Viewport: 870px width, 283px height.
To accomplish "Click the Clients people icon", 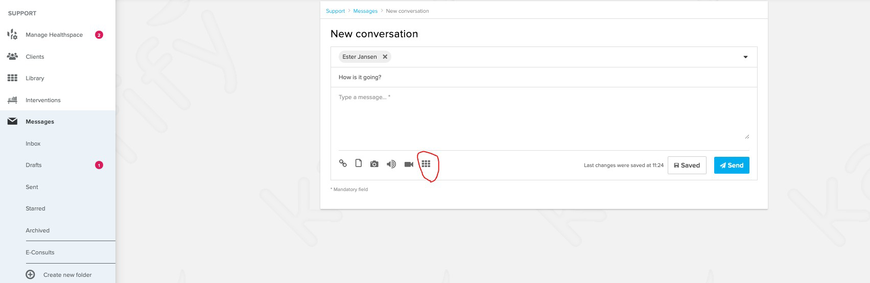I will point(12,56).
